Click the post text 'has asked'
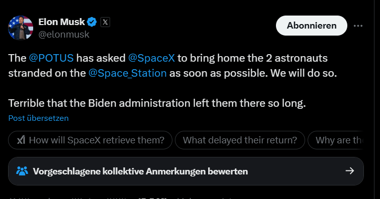Screen dimensions: 380x199 tap(101, 58)
